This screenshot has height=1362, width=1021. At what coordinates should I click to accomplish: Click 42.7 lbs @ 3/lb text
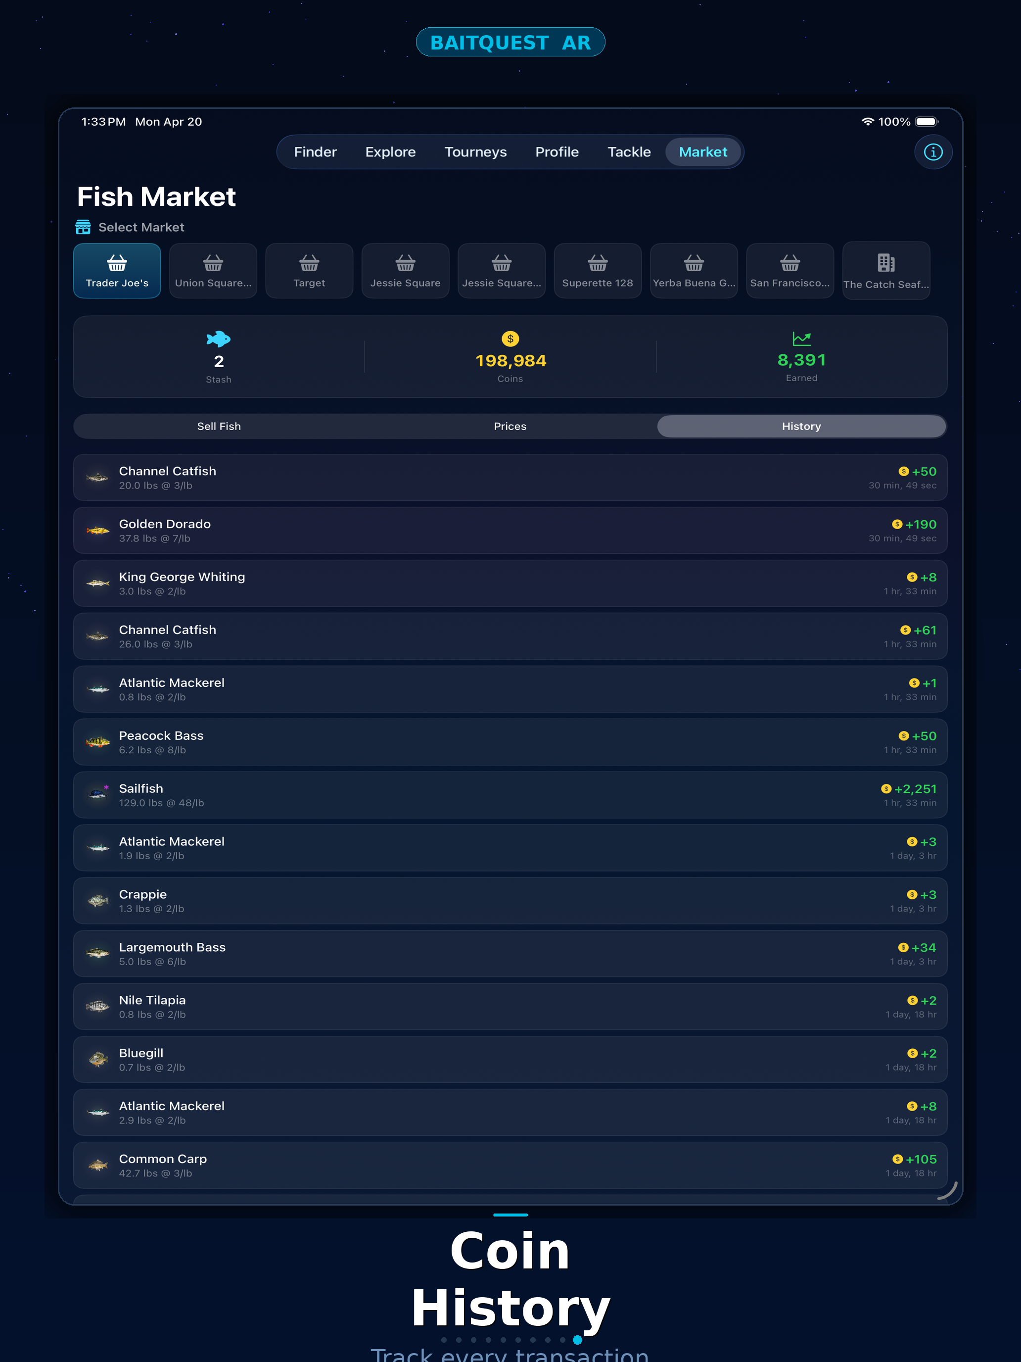pyautogui.click(x=156, y=1173)
